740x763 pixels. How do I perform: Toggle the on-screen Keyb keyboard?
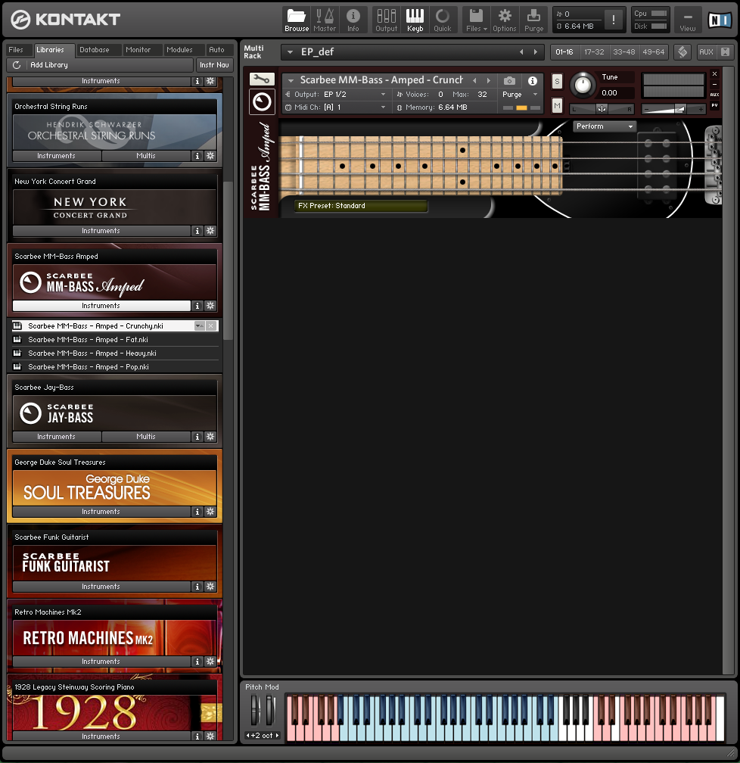[x=415, y=20]
